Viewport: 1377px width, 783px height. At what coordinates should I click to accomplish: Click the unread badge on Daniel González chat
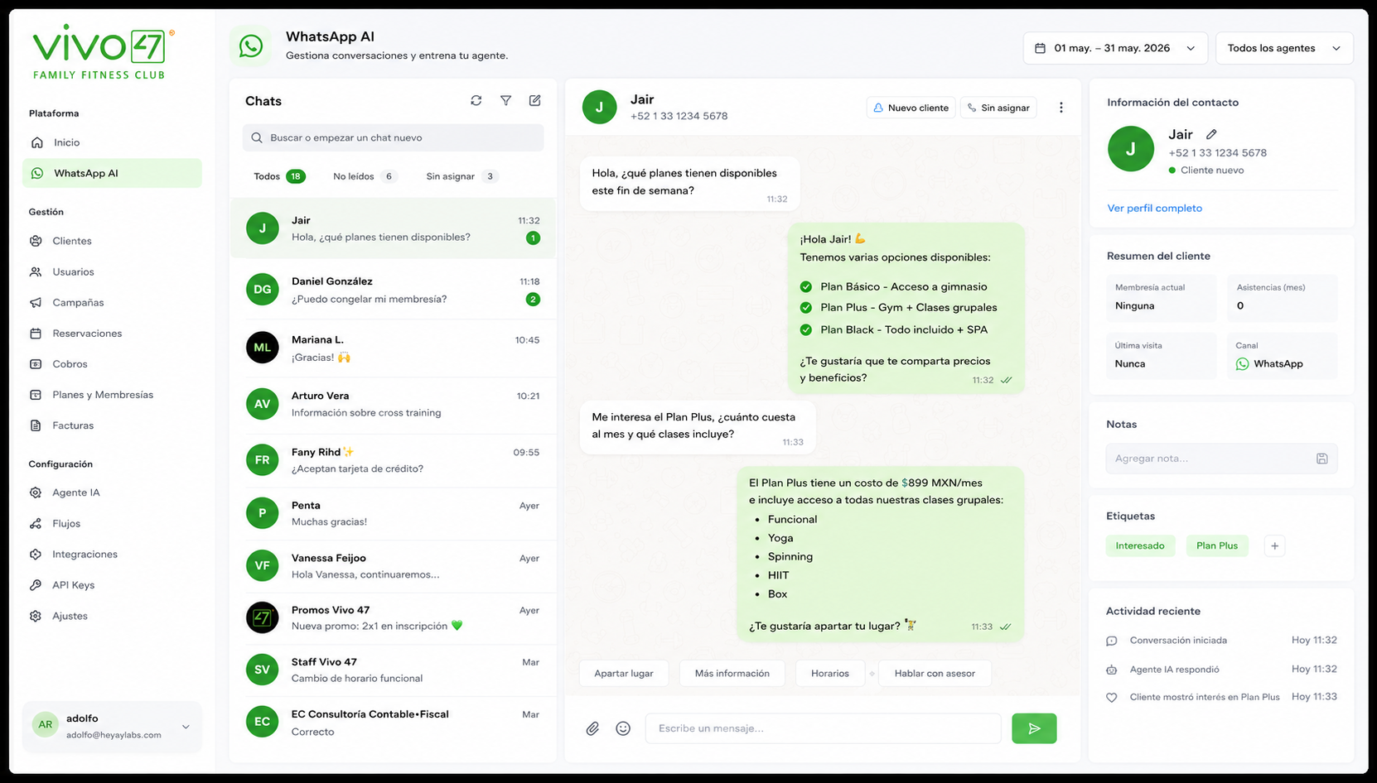click(x=533, y=300)
